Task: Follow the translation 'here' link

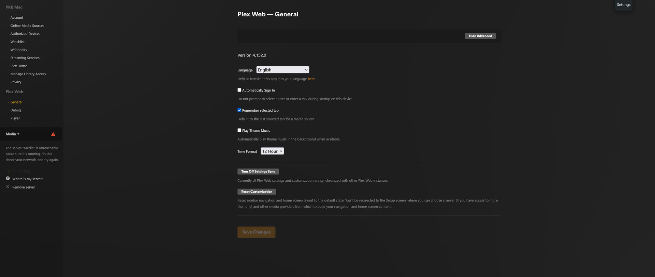Action: pyautogui.click(x=311, y=79)
